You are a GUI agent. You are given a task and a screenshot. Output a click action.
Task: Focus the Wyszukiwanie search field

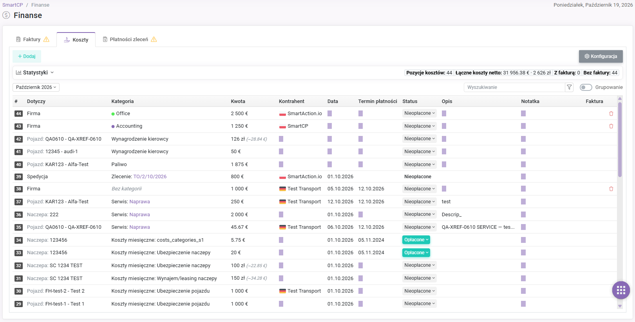514,87
